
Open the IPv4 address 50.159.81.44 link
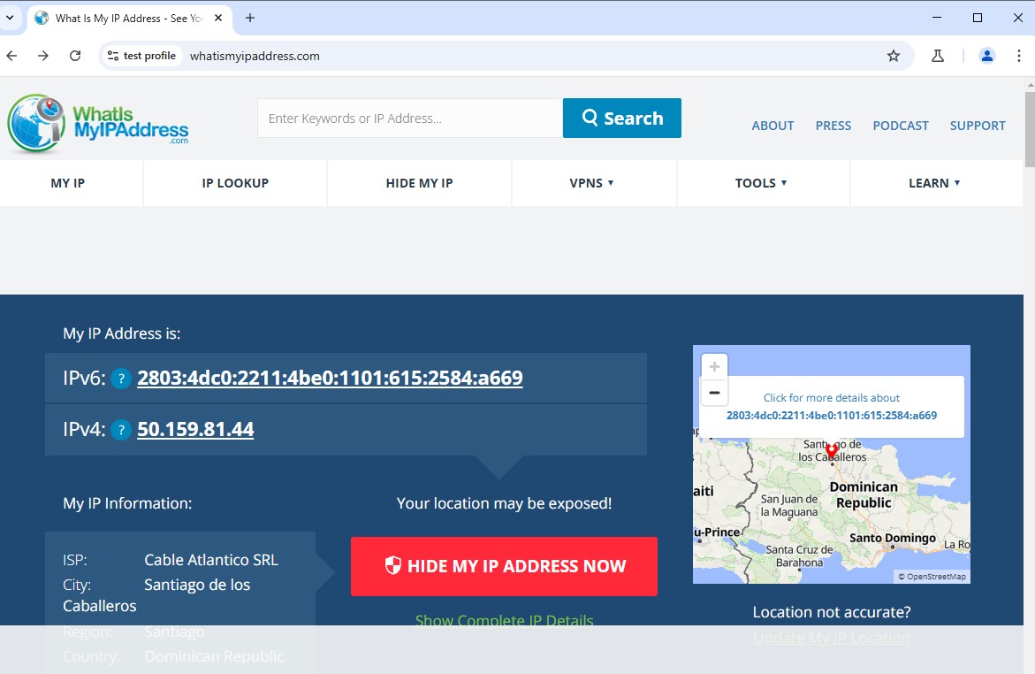click(x=195, y=430)
